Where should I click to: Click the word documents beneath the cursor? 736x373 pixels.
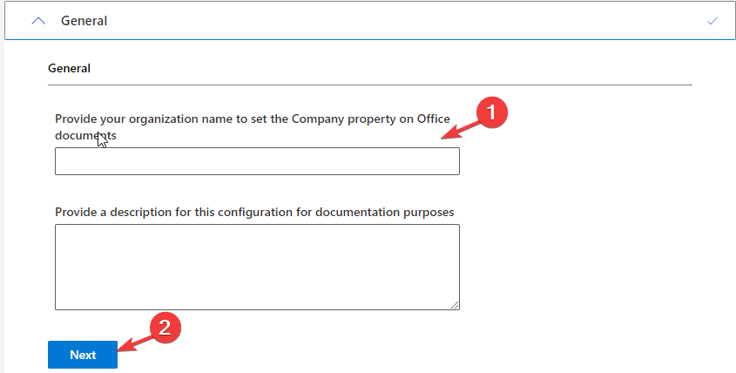tap(85, 135)
